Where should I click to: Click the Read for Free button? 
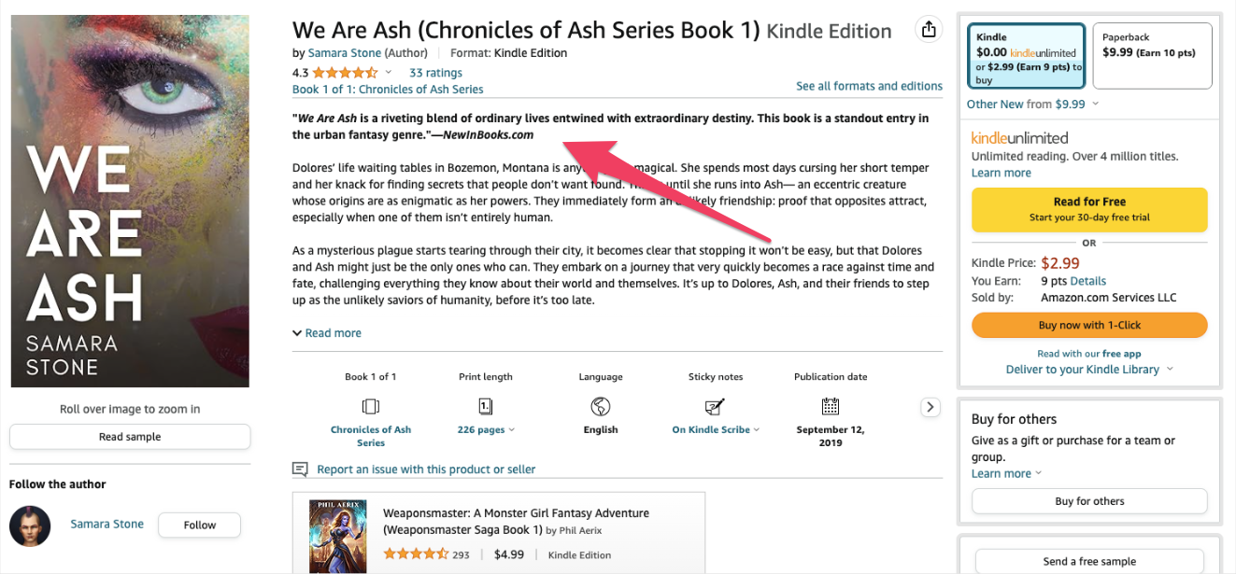coord(1088,210)
